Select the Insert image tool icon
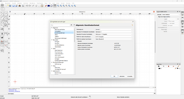 pos(2,37)
